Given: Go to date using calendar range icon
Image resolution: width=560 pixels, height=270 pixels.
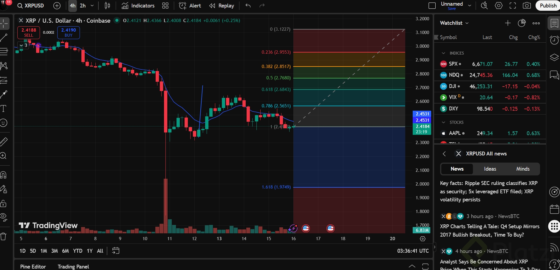Looking at the screenshot, I should [116, 251].
